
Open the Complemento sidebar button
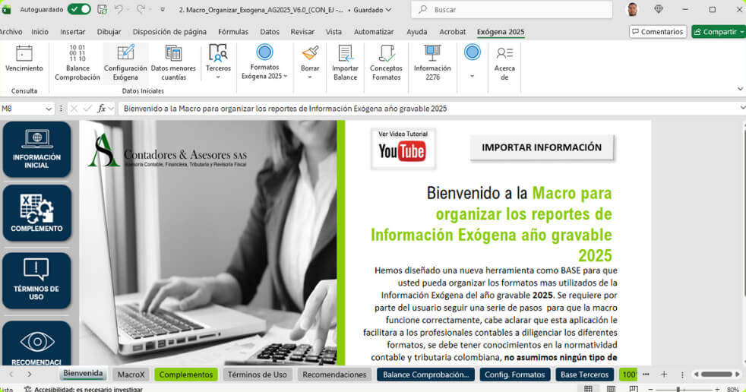(x=36, y=213)
